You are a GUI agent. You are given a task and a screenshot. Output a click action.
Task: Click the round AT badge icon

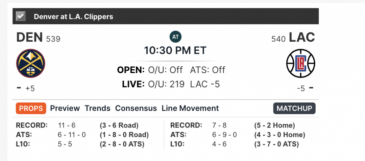click(175, 37)
